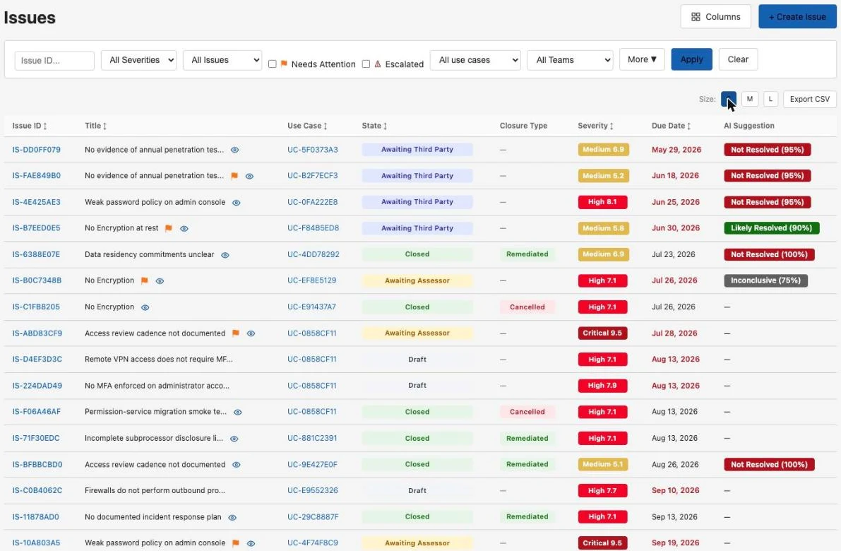Click eye icon in IS-71F30EDC row
841x551 pixels.
tap(234, 439)
